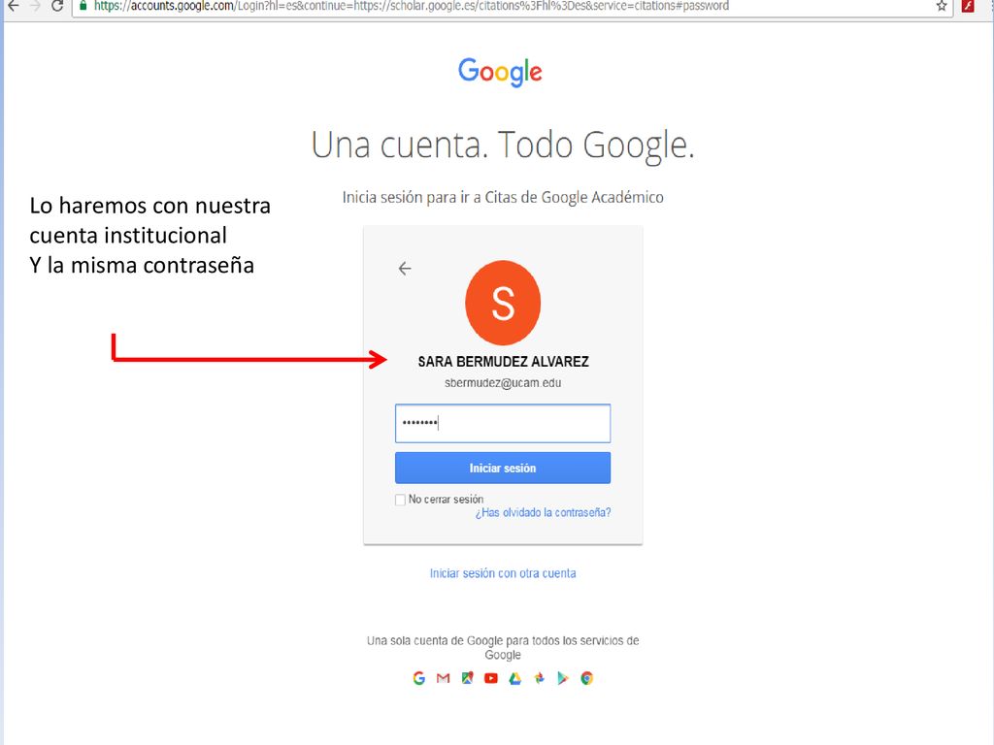Click the orange S profile avatar
This screenshot has height=745, width=994.
[503, 303]
